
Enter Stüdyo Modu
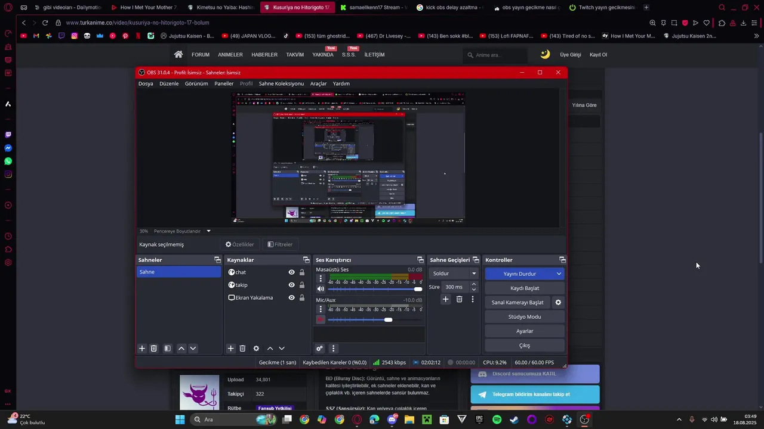pos(525,317)
